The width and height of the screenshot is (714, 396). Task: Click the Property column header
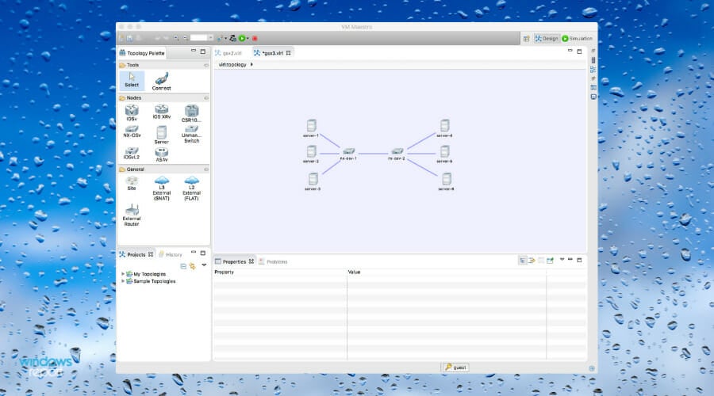(x=280, y=272)
